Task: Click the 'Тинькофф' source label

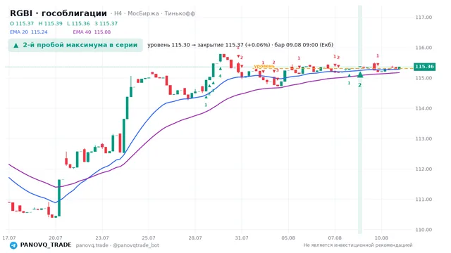Action: tap(180, 13)
